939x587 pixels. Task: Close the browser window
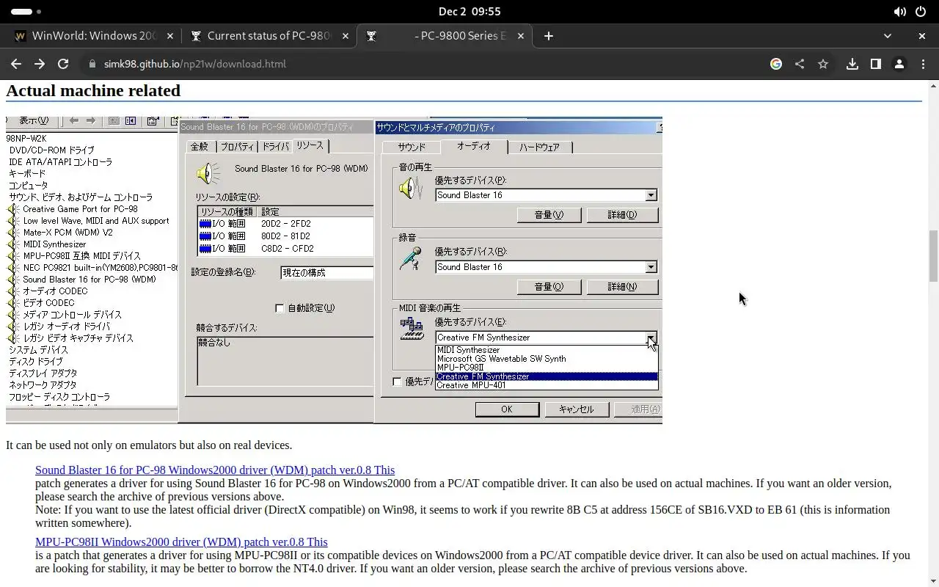pos(922,35)
